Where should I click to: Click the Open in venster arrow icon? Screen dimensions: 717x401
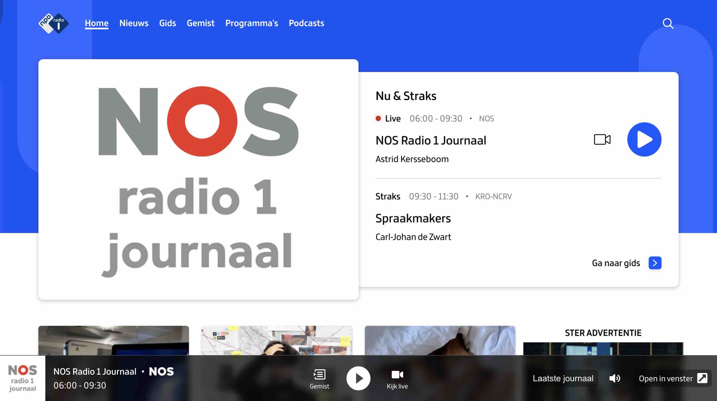coord(702,378)
